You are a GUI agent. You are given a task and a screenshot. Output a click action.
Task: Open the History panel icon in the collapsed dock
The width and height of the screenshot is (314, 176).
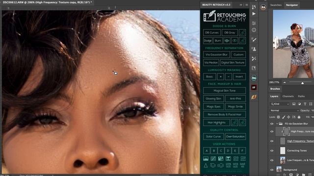pyautogui.click(x=254, y=7)
